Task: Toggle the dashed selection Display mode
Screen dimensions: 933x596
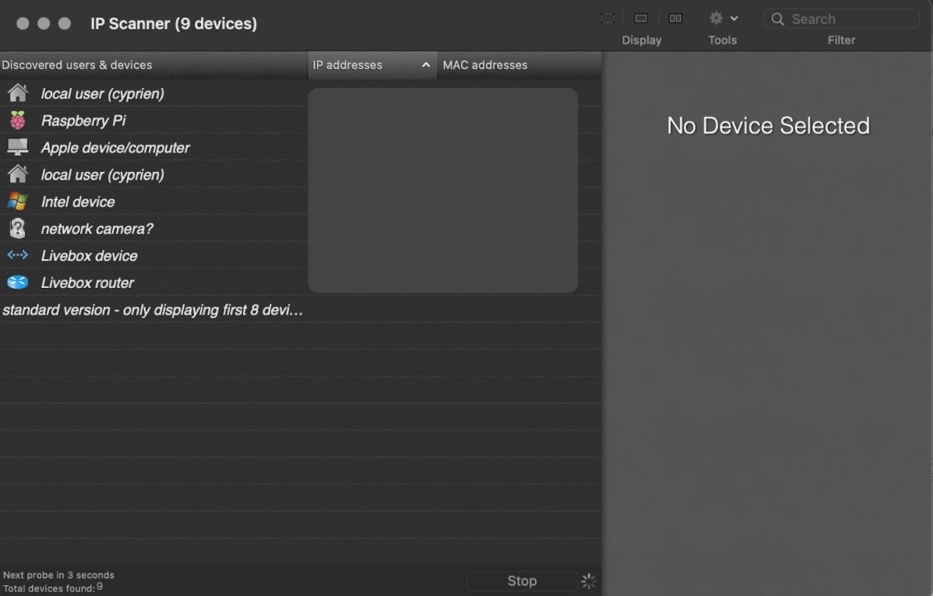Action: coord(607,18)
